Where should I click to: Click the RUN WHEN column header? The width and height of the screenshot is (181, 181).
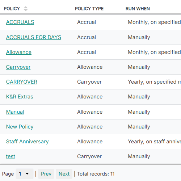(x=138, y=9)
